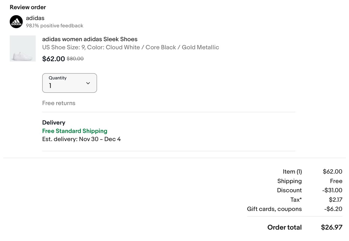Click the shoe size and color details
This screenshot has height=241, width=349.
click(131, 47)
